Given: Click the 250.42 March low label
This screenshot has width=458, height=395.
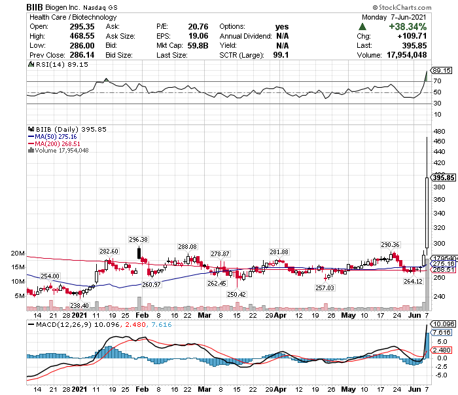Looking at the screenshot, I should (237, 294).
